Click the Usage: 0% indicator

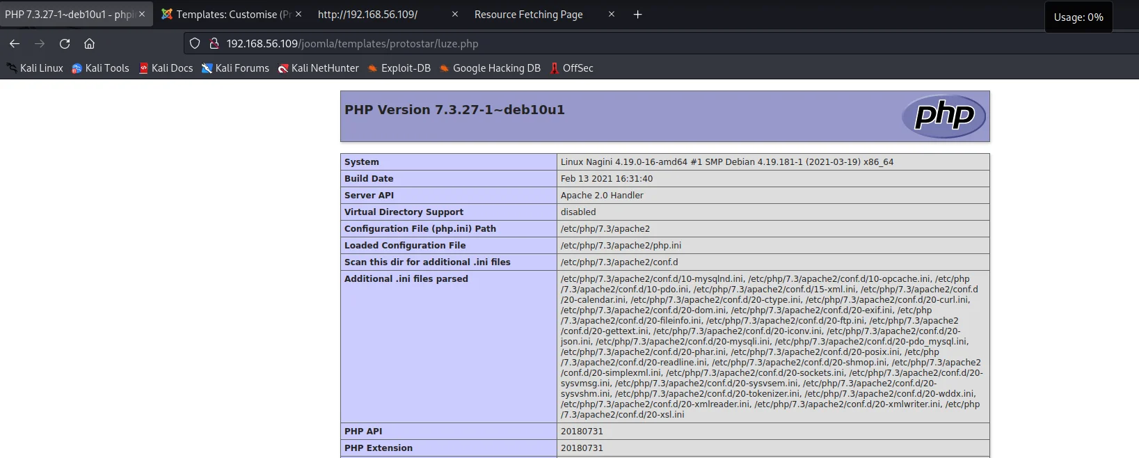pos(1078,17)
